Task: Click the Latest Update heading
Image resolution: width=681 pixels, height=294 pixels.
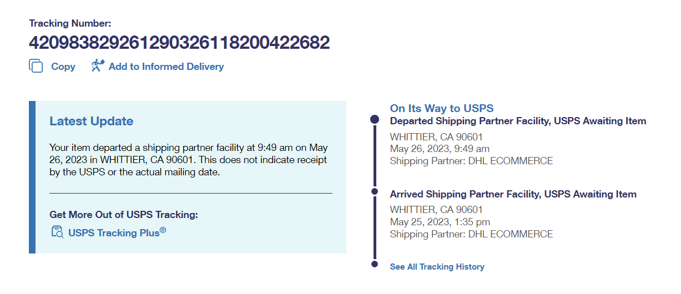Action: [x=92, y=121]
